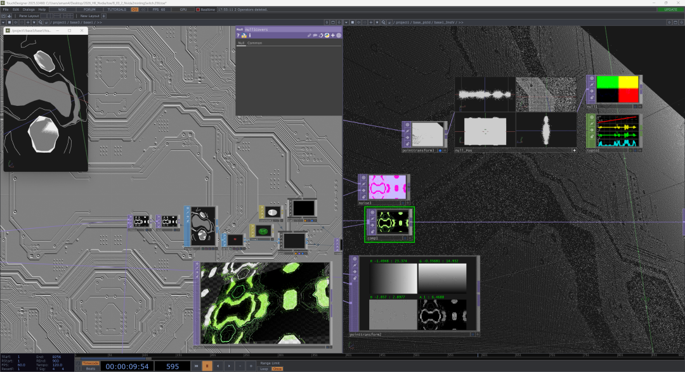Click the timeline range slider bar

pos(114,359)
